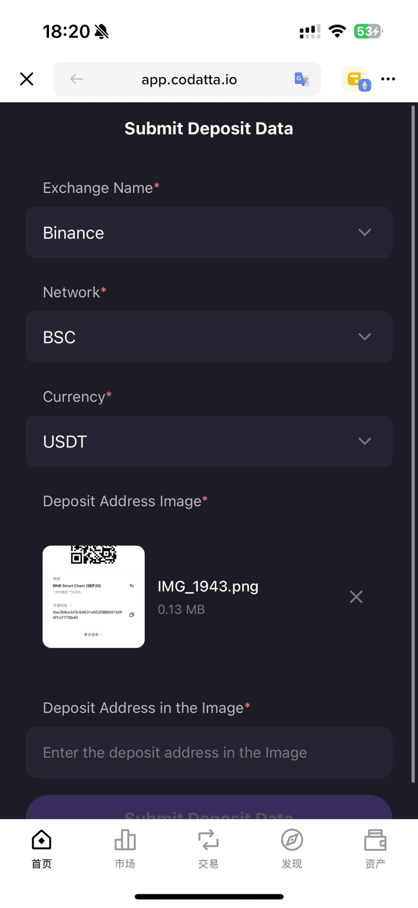The height and width of the screenshot is (908, 418).
Task: Open the 发现 discover tab
Action: coord(292,849)
